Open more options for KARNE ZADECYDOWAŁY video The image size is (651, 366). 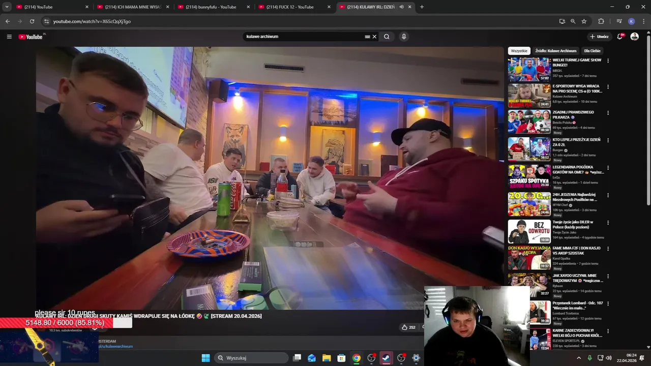pos(608,331)
